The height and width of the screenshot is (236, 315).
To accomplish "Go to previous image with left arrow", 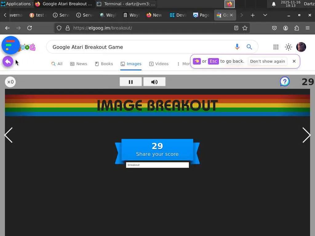I will pyautogui.click(x=9, y=135).
